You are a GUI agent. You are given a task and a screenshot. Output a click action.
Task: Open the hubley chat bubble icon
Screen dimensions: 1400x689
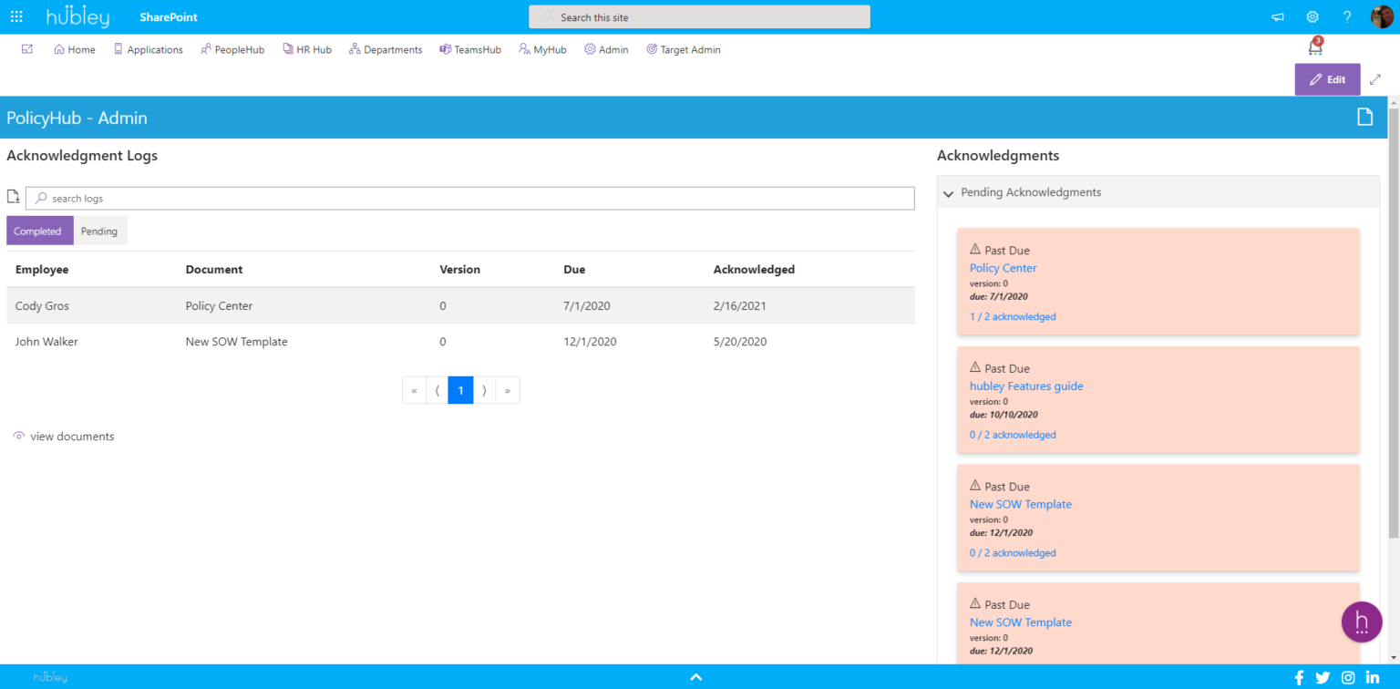[1362, 622]
